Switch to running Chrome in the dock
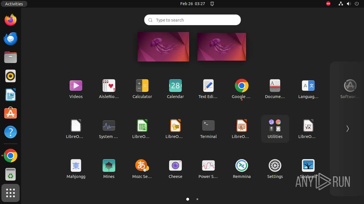 (x=11, y=156)
